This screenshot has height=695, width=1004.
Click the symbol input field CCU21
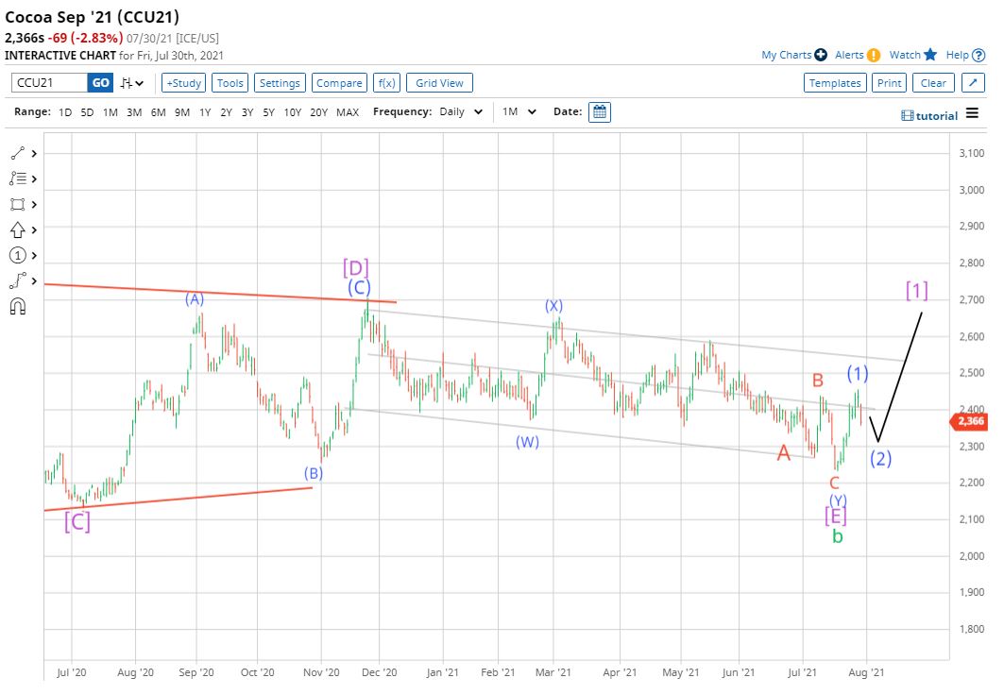49,82
